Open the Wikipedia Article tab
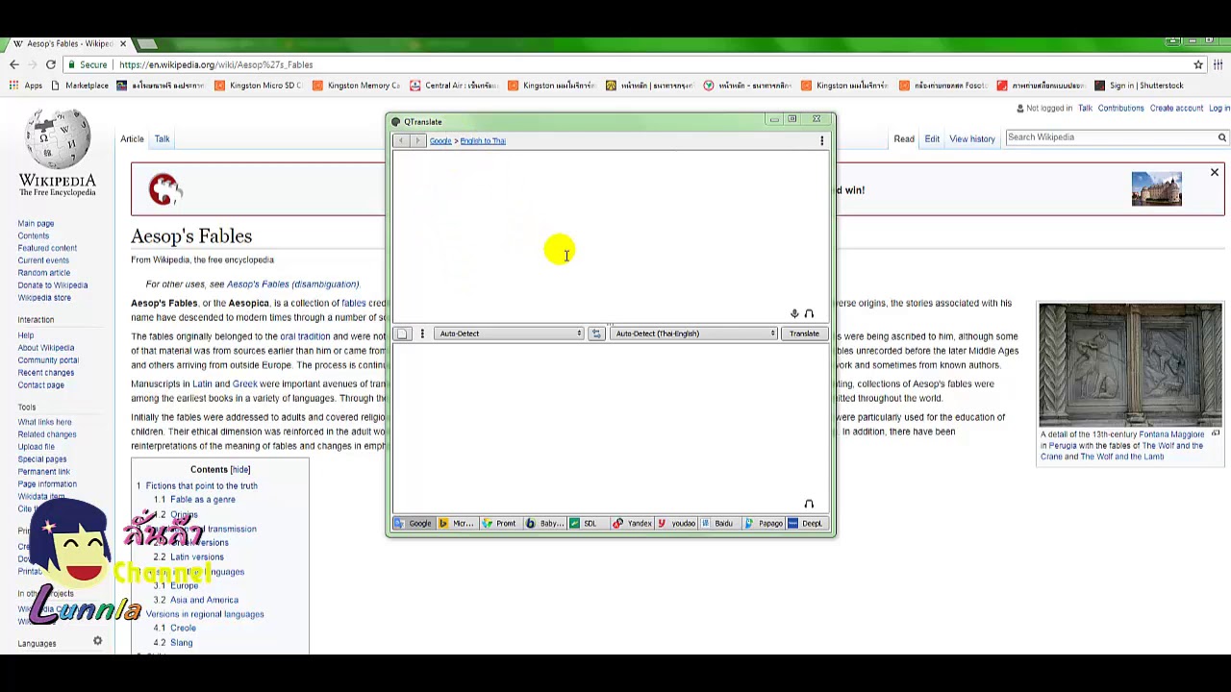 pyautogui.click(x=132, y=139)
